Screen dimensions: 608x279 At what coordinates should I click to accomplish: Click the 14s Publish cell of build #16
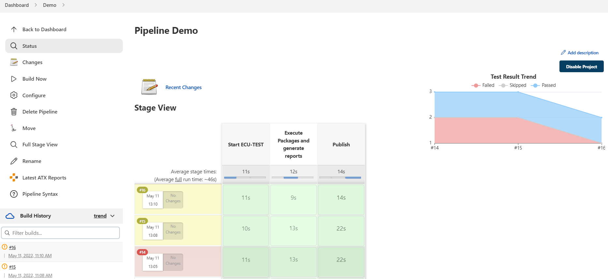click(341, 199)
